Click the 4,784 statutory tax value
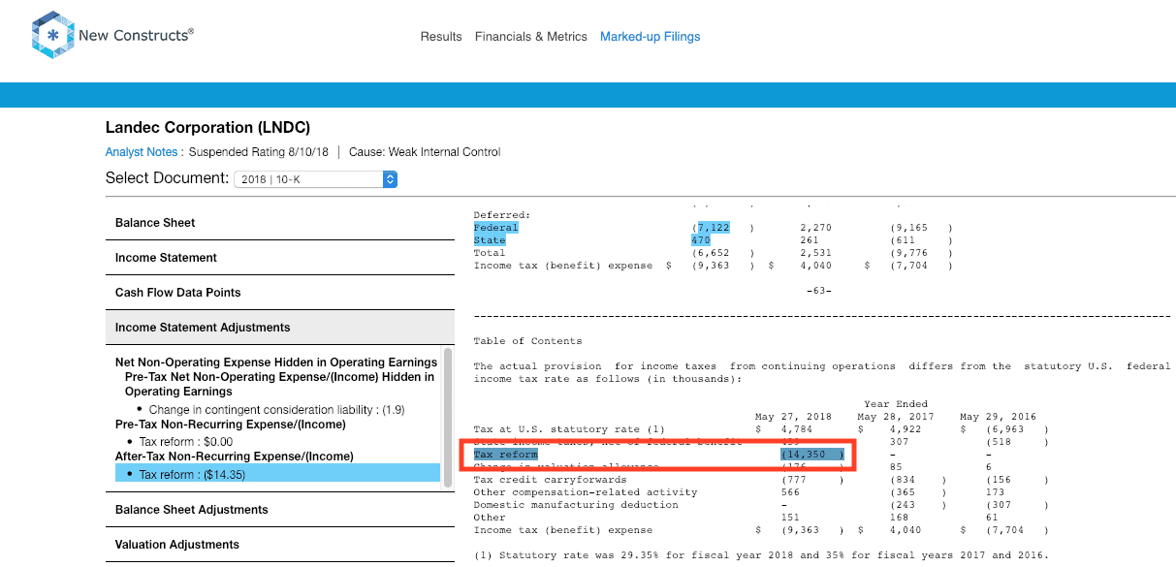 click(796, 428)
